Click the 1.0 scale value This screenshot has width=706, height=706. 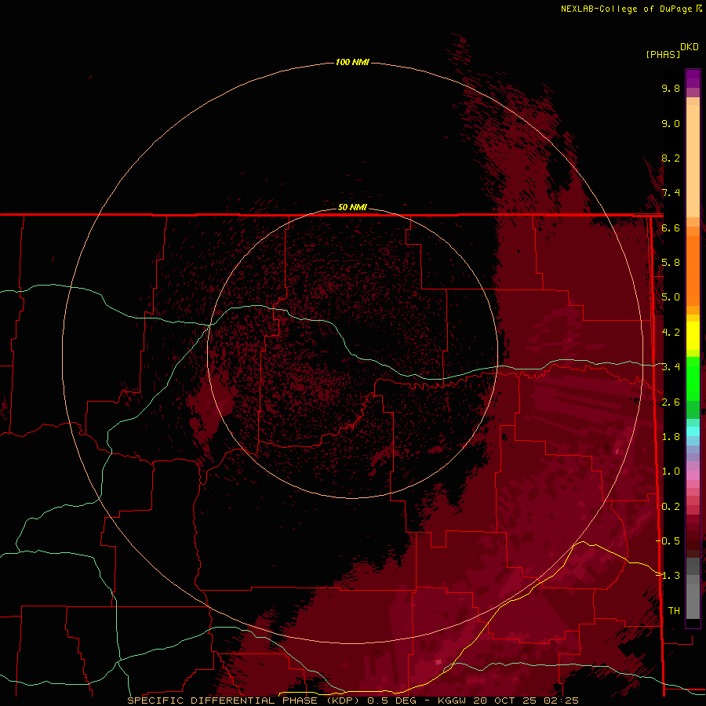click(x=671, y=471)
